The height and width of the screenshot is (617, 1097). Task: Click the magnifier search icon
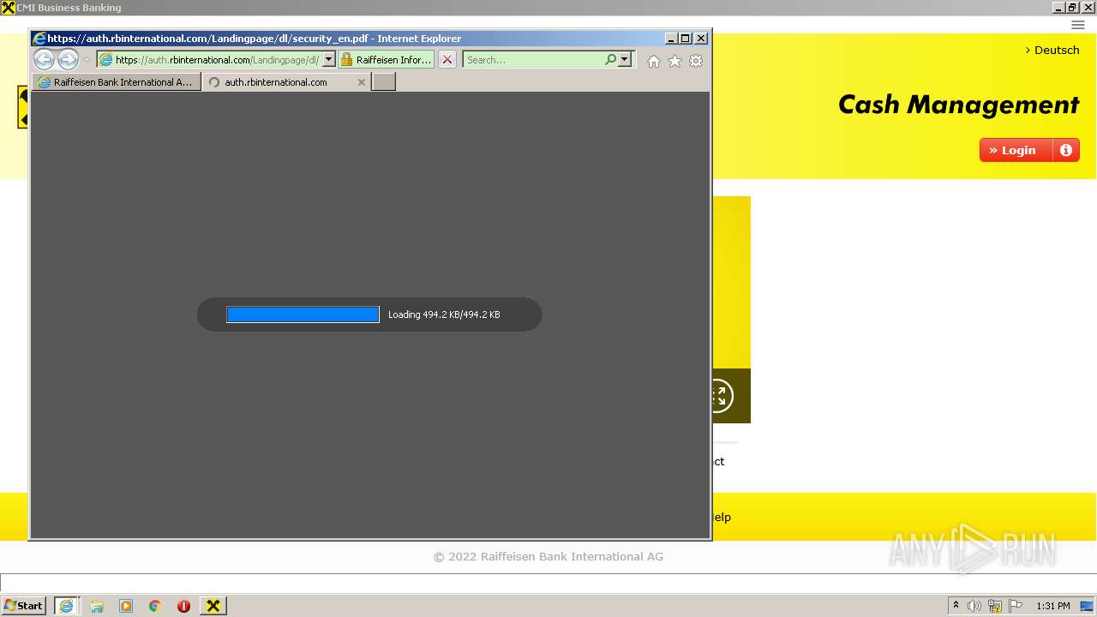(x=610, y=60)
